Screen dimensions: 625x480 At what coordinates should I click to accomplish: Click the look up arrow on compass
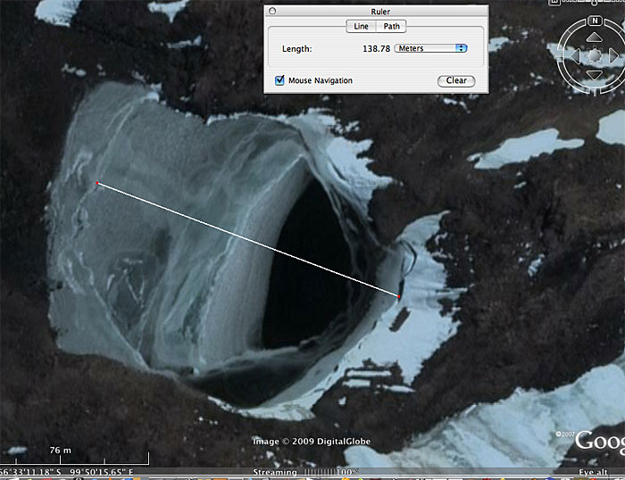[x=593, y=38]
